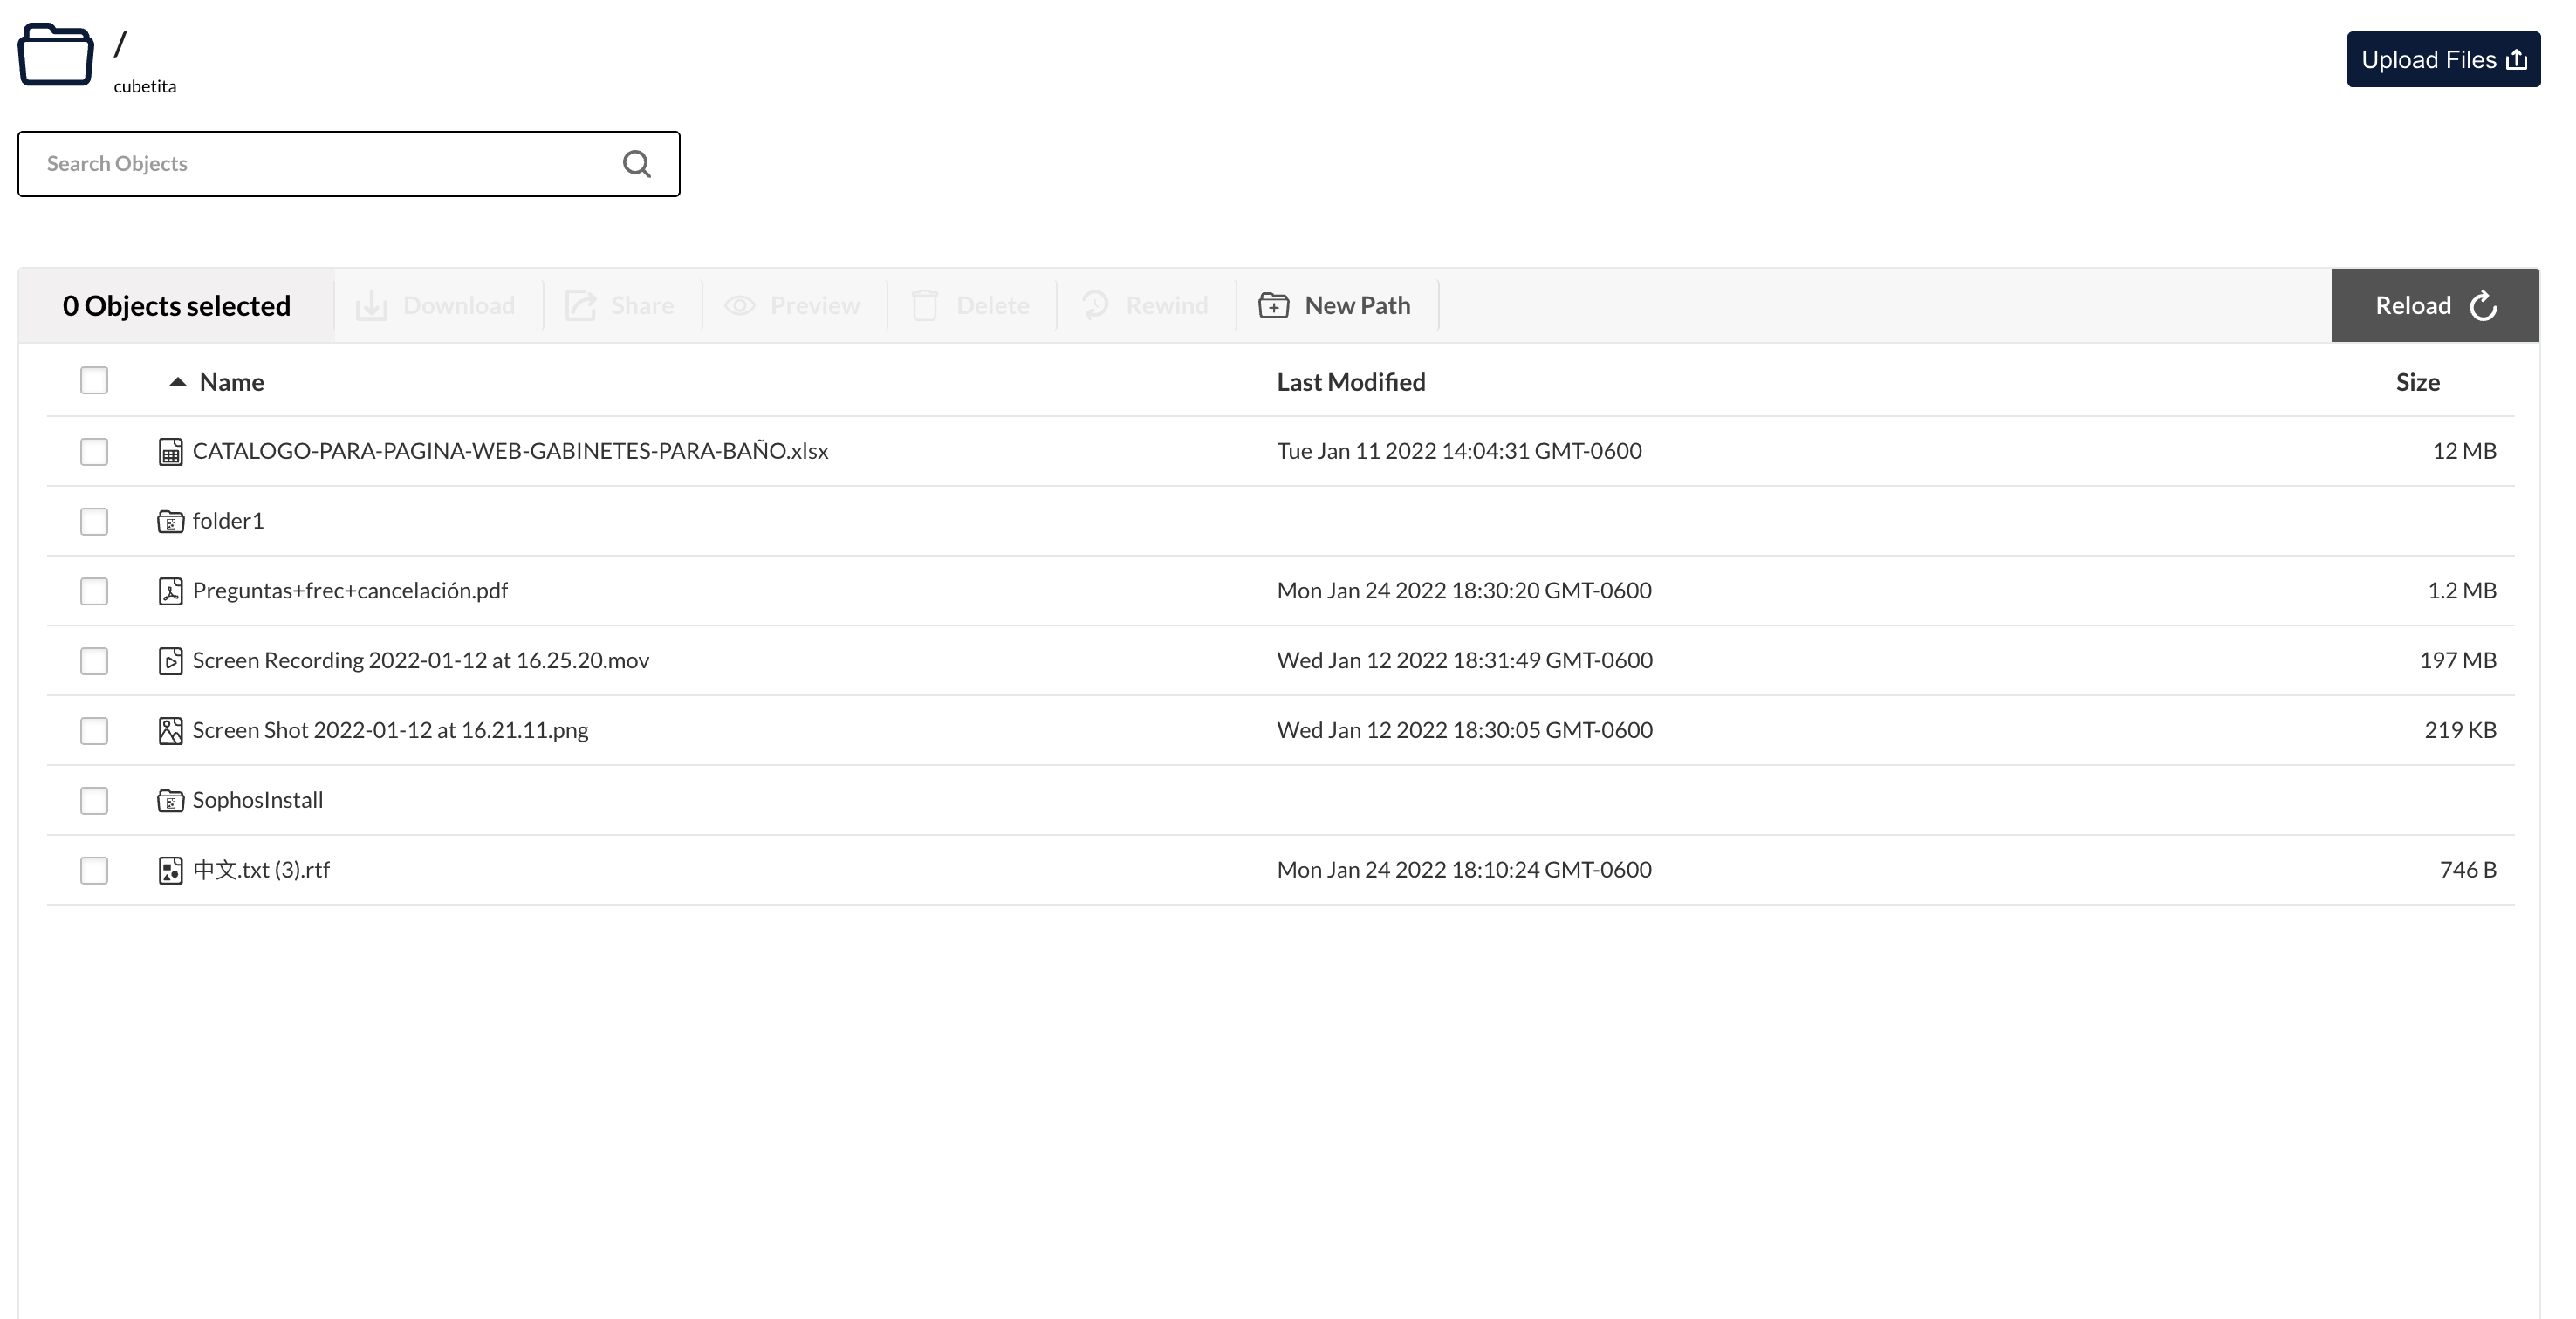Sort by the Last Modified column header
The image size is (2576, 1319).
tap(1350, 382)
